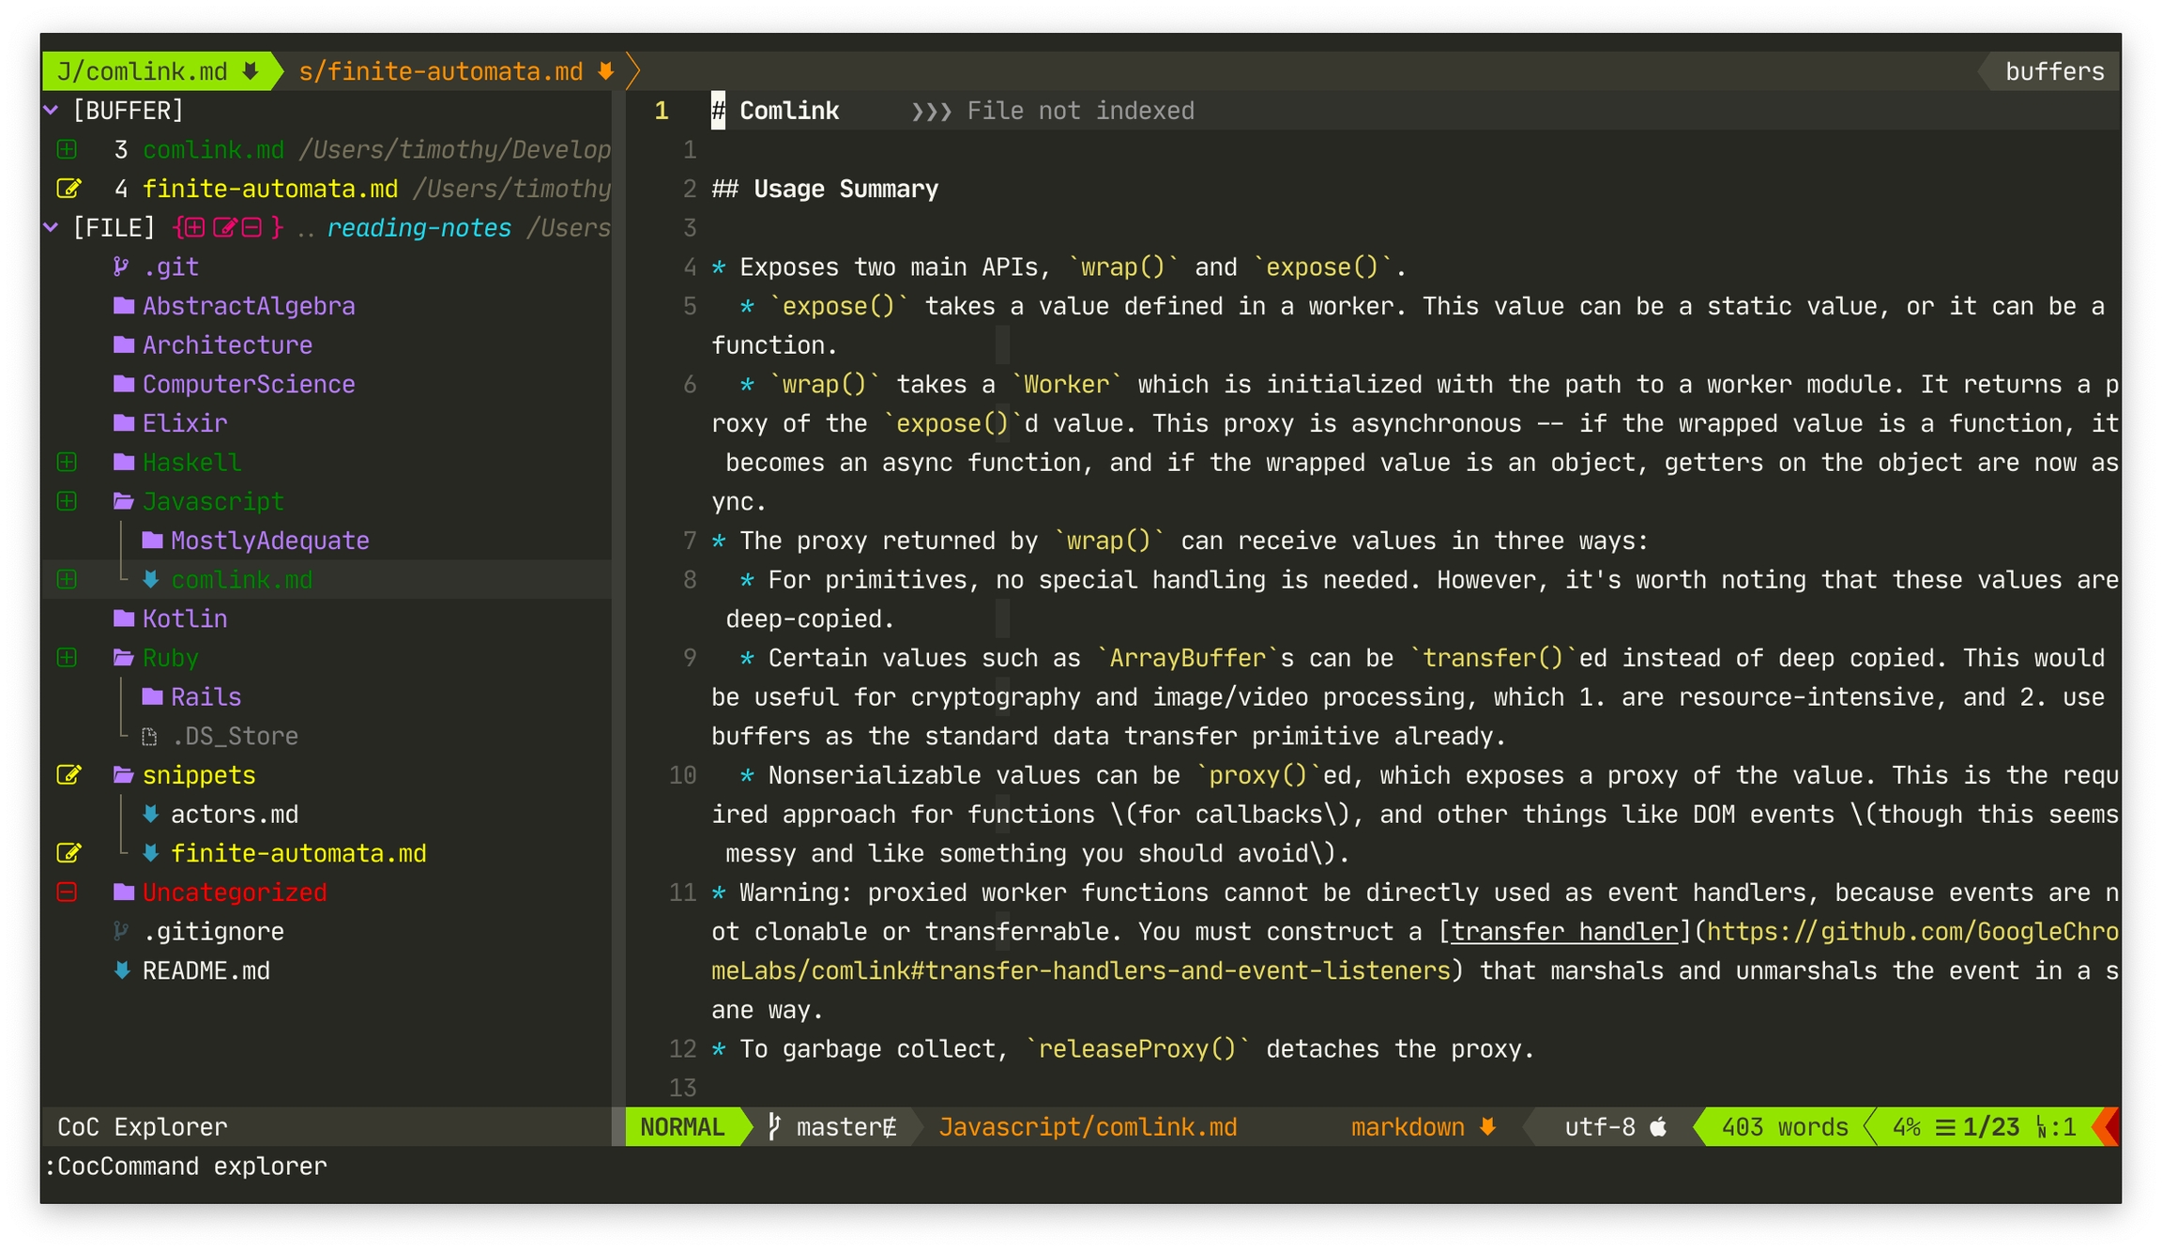Screen dimensions: 2162x1251
Task: Click the 403 words statusline segment
Action: (1784, 1127)
